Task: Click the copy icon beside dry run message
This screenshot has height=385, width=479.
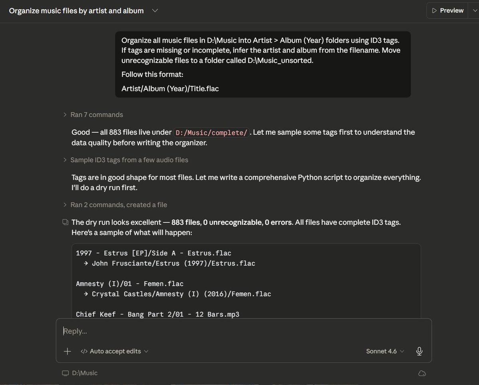Action: (x=65, y=222)
